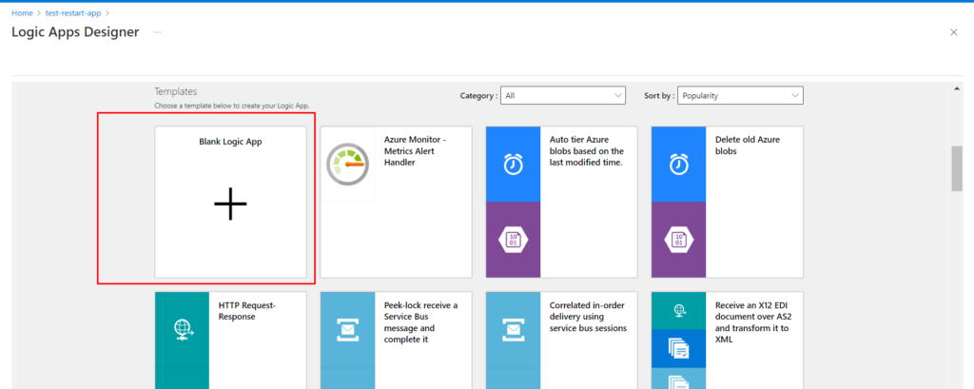Open the Sort by Popularity dropdown
Viewport: 974px width, 389px height.
coord(740,96)
